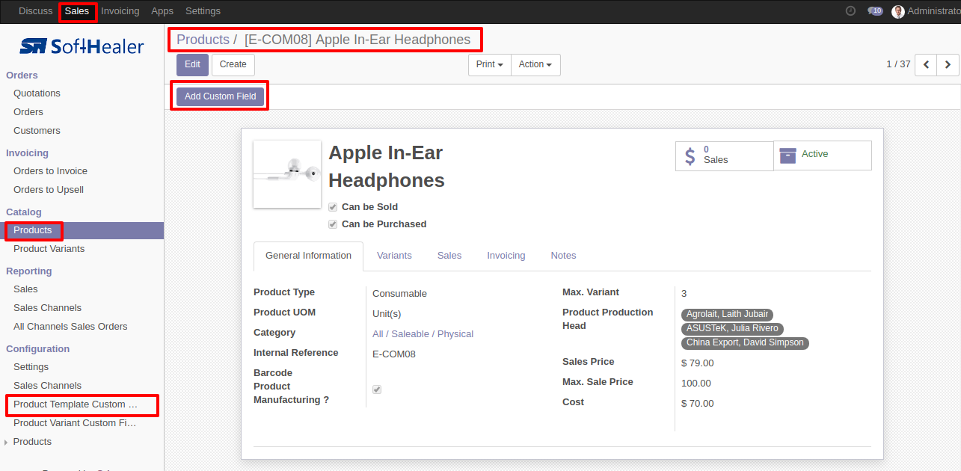The height and width of the screenshot is (471, 961).
Task: Click the Product Type value Consumable
Action: (399, 294)
